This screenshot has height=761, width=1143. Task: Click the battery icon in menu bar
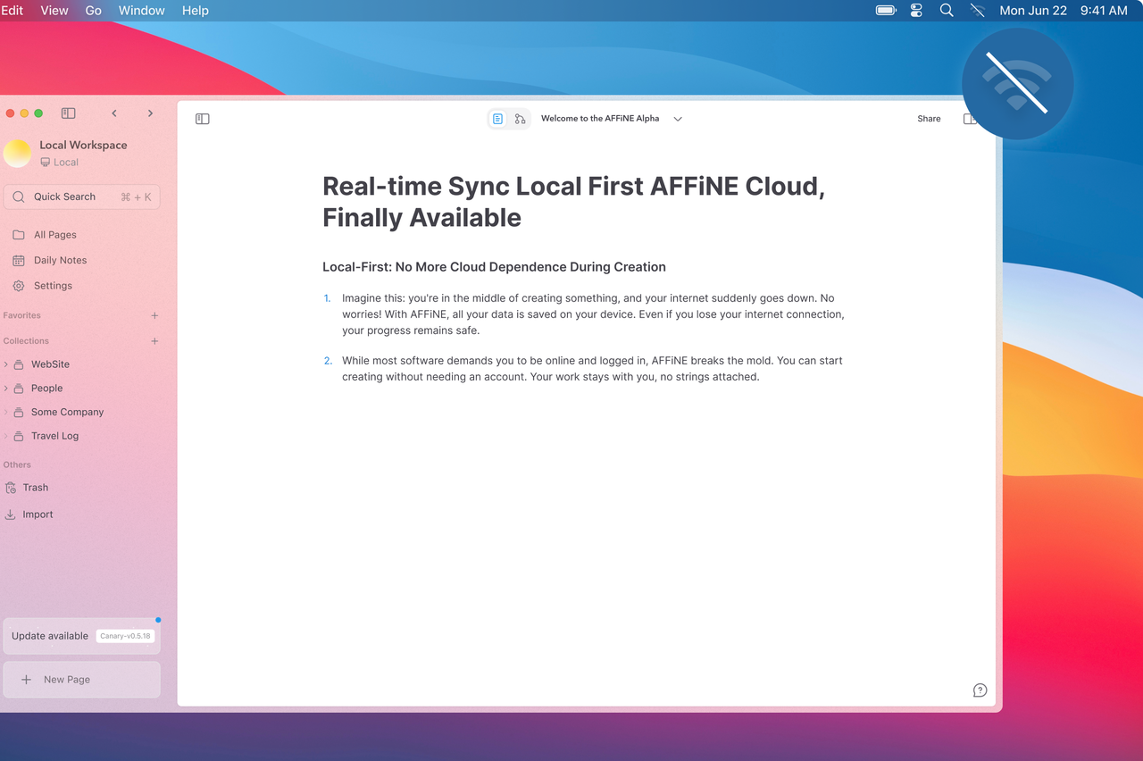pos(886,11)
